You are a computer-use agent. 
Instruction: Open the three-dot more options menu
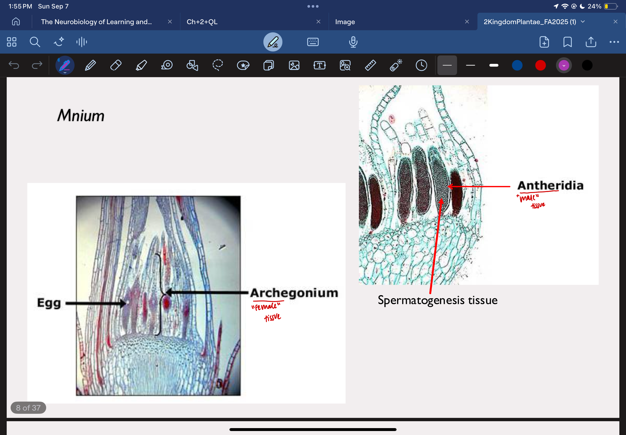tap(614, 42)
